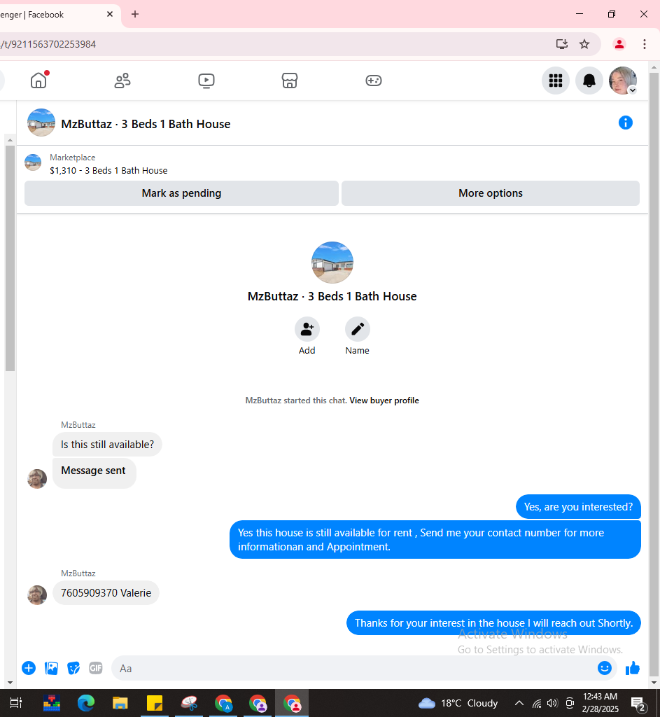Open account profile picture menu

(623, 81)
